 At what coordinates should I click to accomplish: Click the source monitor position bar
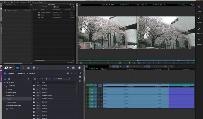click(x=107, y=60)
